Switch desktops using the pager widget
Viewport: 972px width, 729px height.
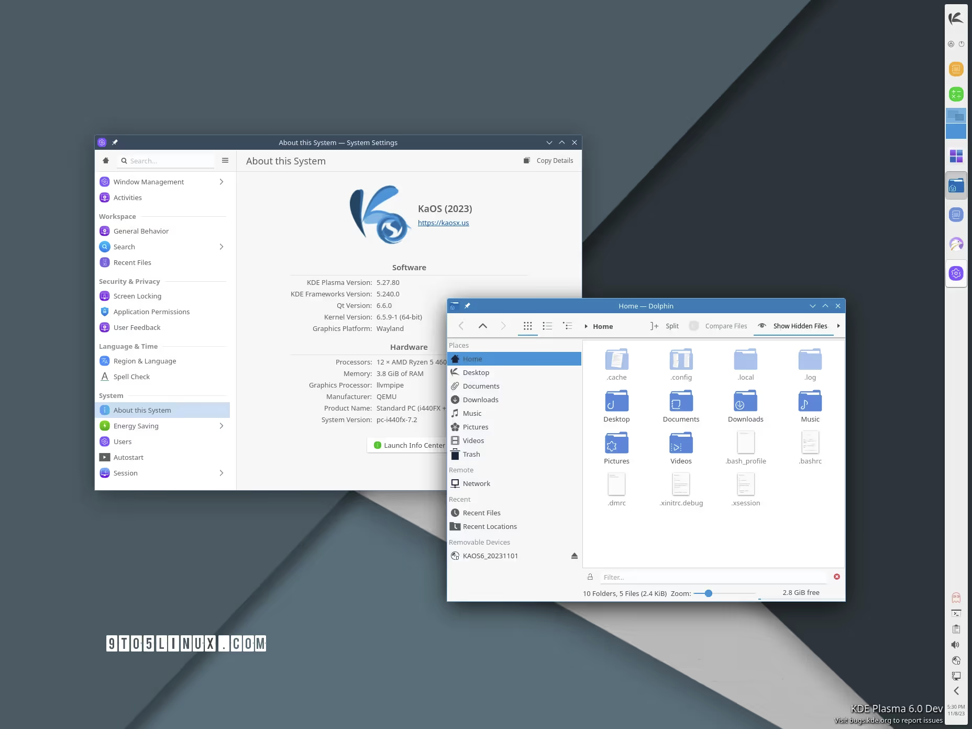(956, 124)
